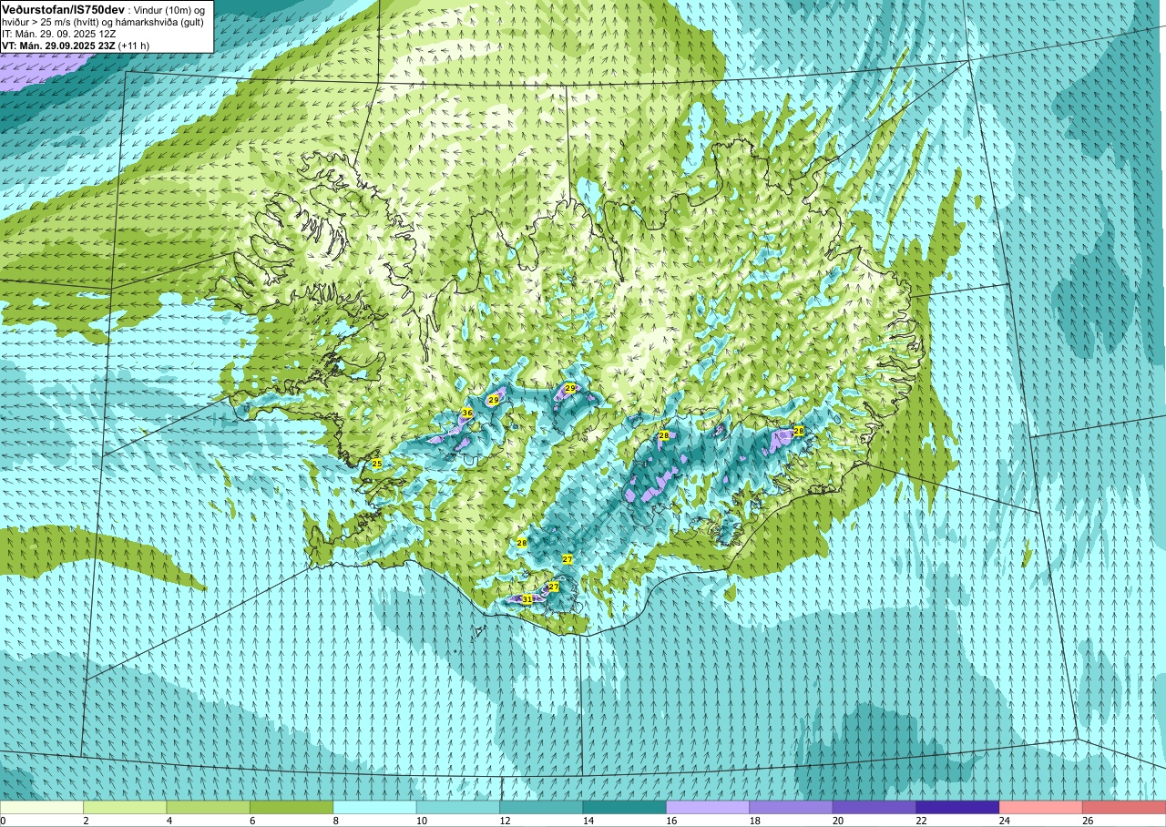Click the "VT: Mán. 29.09.2025 23Z" valid time

(x=58, y=46)
